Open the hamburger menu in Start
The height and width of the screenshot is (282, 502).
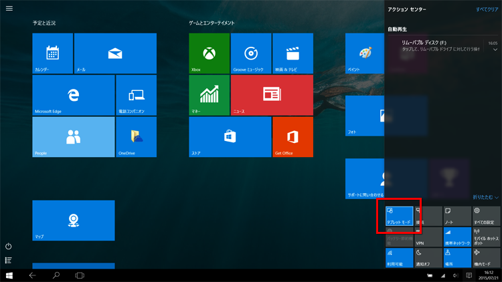(x=9, y=9)
